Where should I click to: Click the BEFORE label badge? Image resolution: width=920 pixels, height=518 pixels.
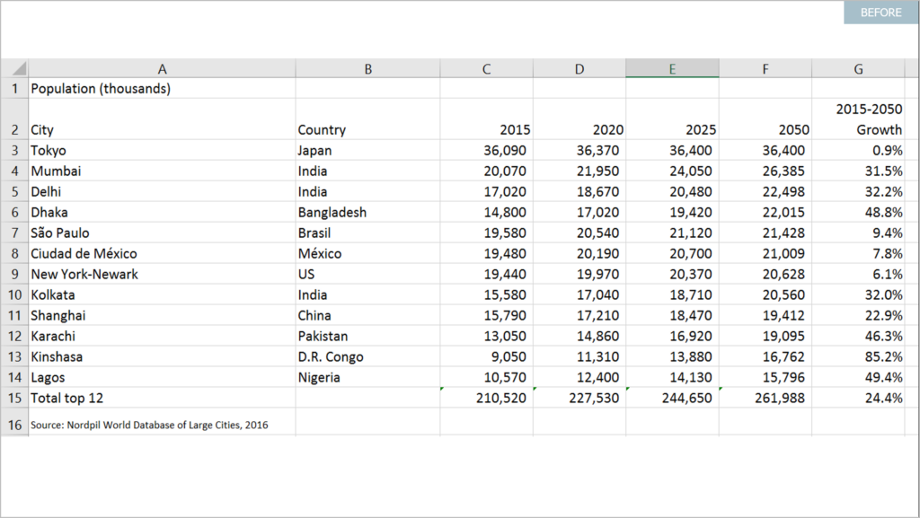tap(880, 13)
